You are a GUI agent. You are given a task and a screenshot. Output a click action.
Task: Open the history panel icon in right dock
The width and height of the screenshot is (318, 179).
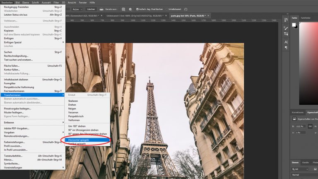click(x=286, y=20)
